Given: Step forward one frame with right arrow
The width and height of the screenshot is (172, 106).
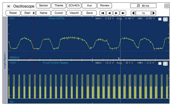Looking at the screenshot, I should (x=116, y=13).
